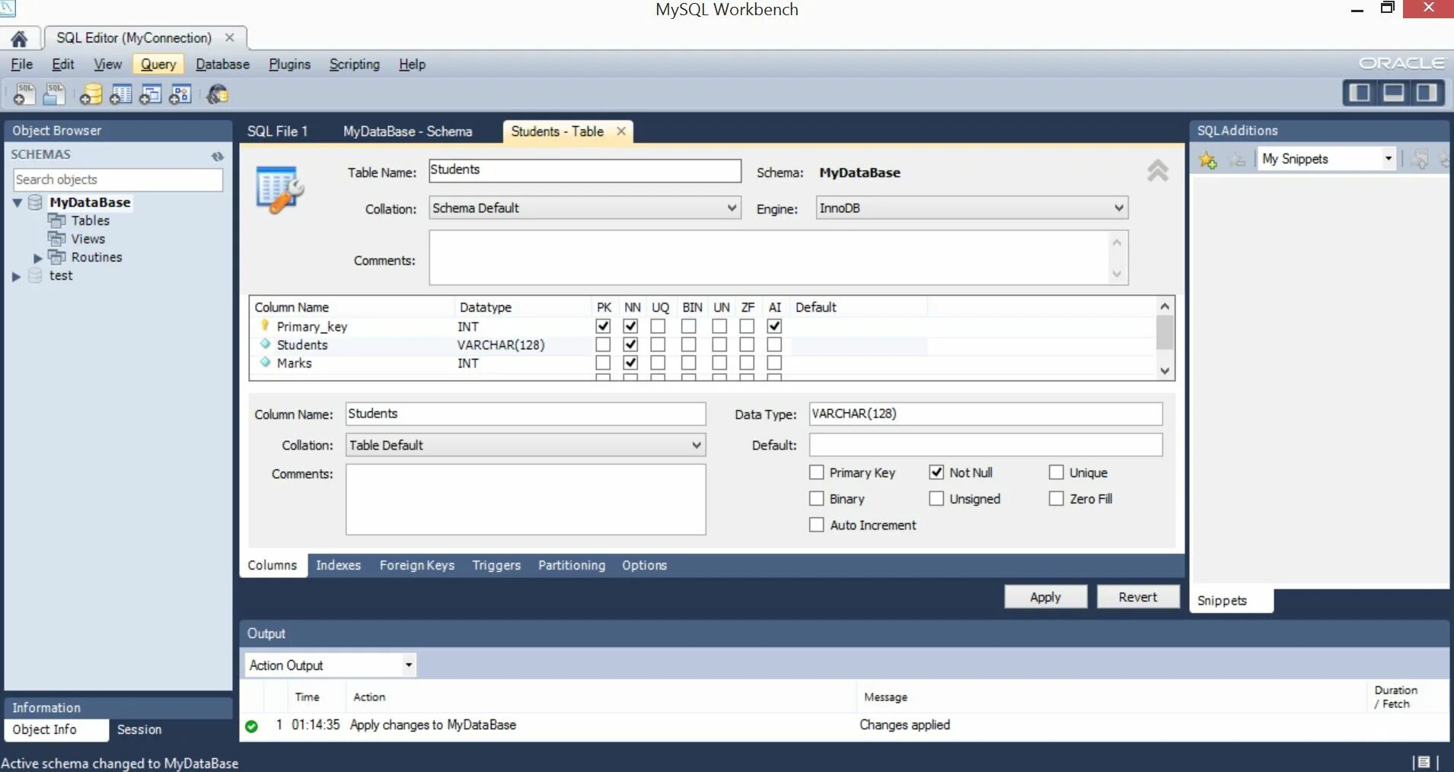Revert pending table changes
Viewport: 1454px width, 772px height.
[x=1137, y=596]
